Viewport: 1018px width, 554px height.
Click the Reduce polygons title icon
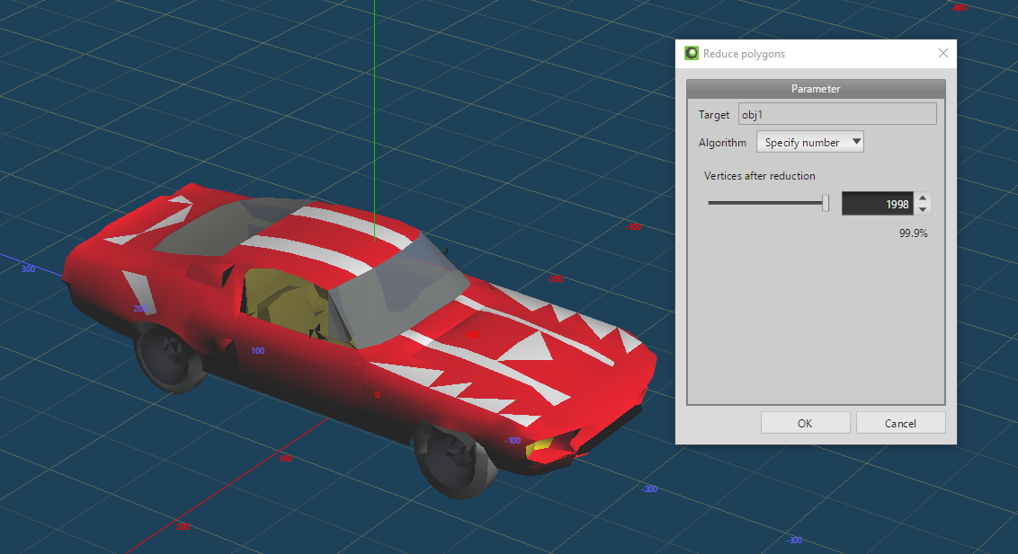(692, 53)
